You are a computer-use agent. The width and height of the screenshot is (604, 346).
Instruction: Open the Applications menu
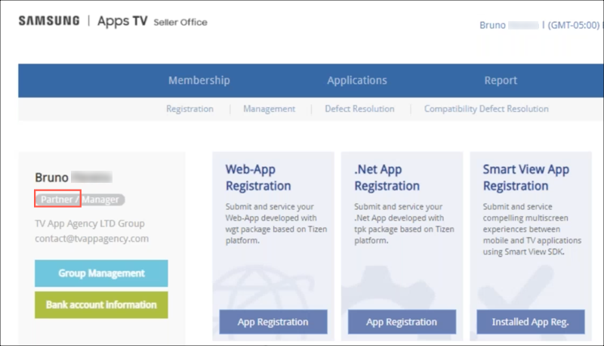coord(356,80)
